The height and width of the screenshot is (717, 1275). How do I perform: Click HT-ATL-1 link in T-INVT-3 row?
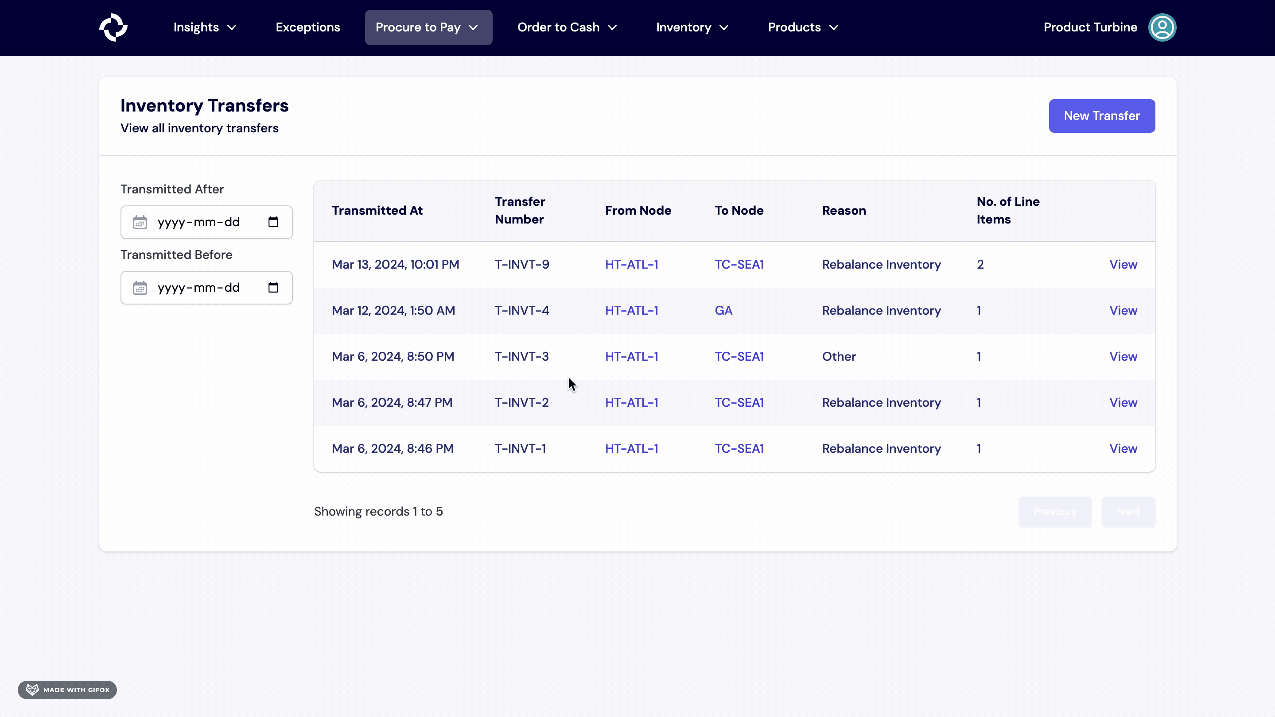632,357
